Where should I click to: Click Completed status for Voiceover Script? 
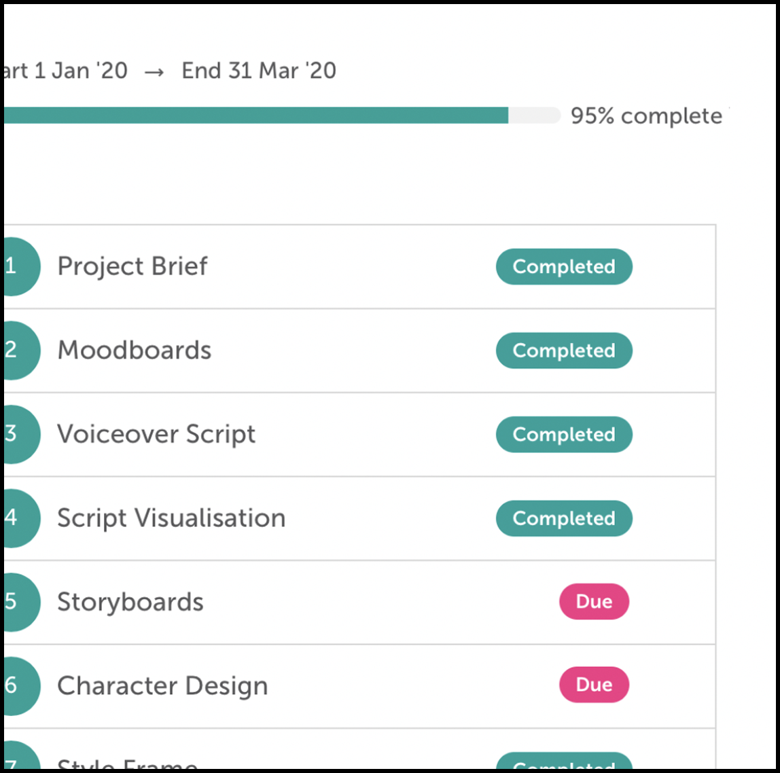pyautogui.click(x=564, y=435)
